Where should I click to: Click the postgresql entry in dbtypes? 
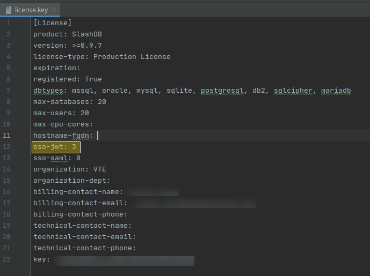click(x=222, y=91)
